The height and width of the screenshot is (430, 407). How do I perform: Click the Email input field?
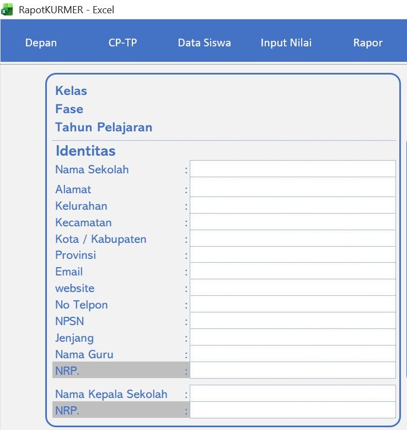click(292, 271)
